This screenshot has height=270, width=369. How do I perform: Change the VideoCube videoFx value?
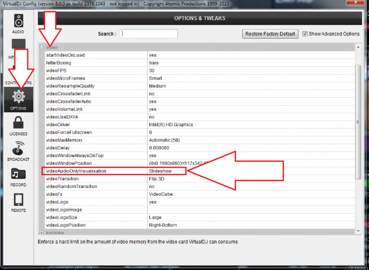[x=161, y=194]
